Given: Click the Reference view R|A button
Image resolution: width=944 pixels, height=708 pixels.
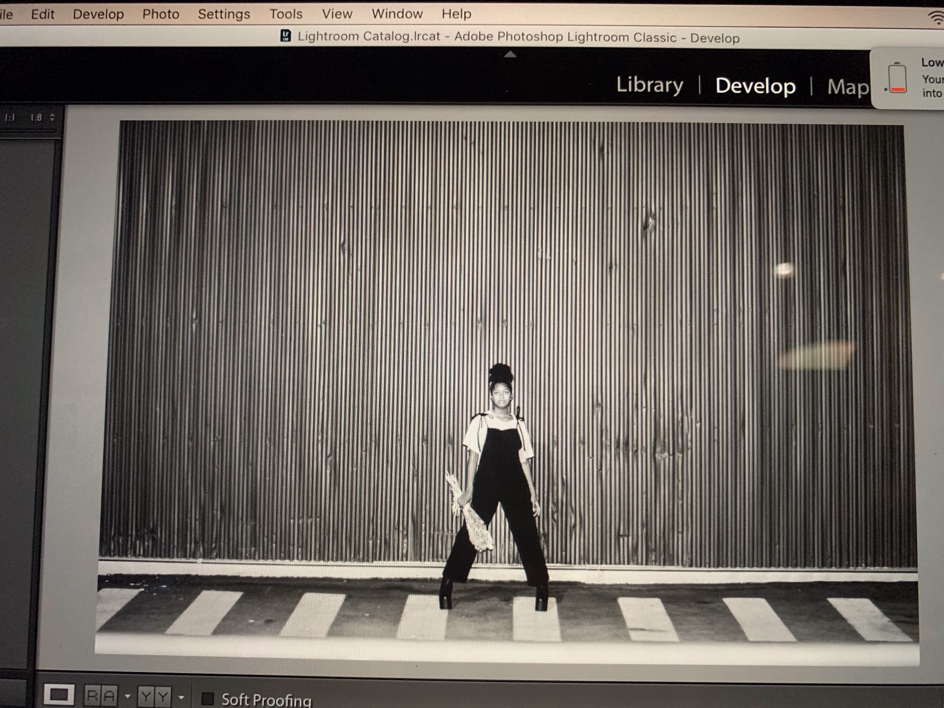Looking at the screenshot, I should (101, 696).
